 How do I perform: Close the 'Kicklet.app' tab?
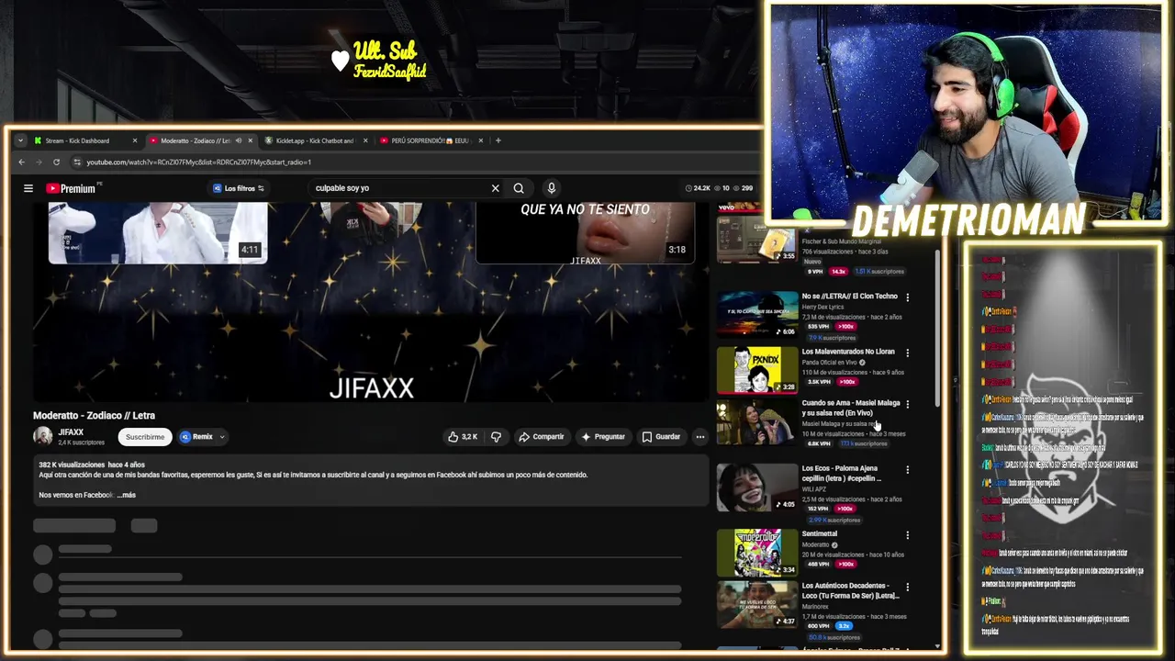(365, 140)
